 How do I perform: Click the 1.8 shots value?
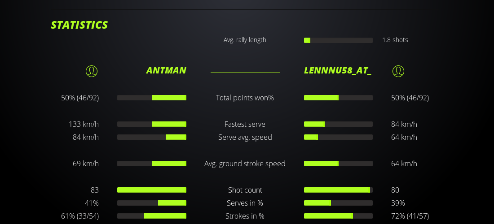(x=395, y=40)
